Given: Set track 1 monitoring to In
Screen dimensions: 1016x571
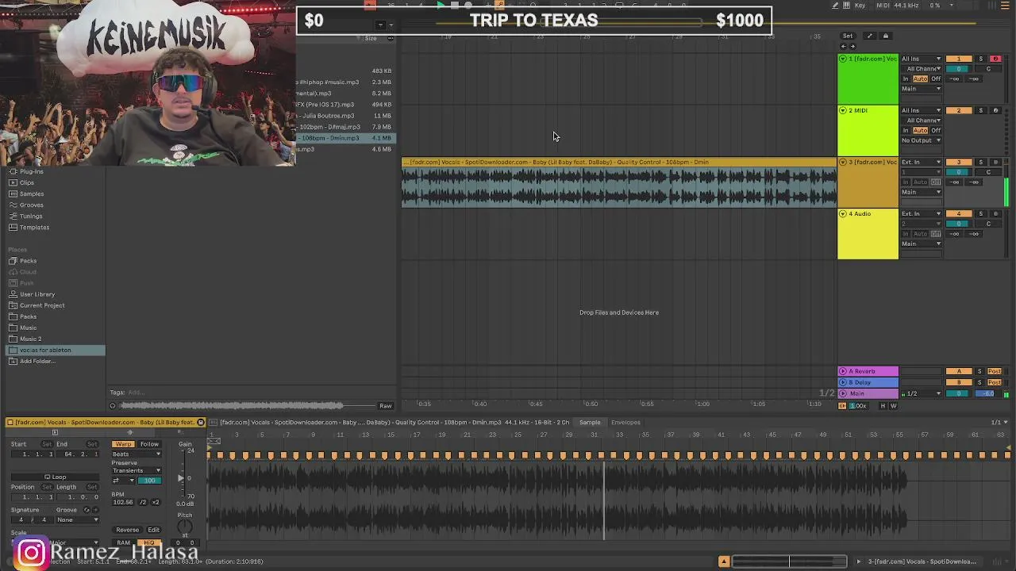Looking at the screenshot, I should [x=906, y=79].
